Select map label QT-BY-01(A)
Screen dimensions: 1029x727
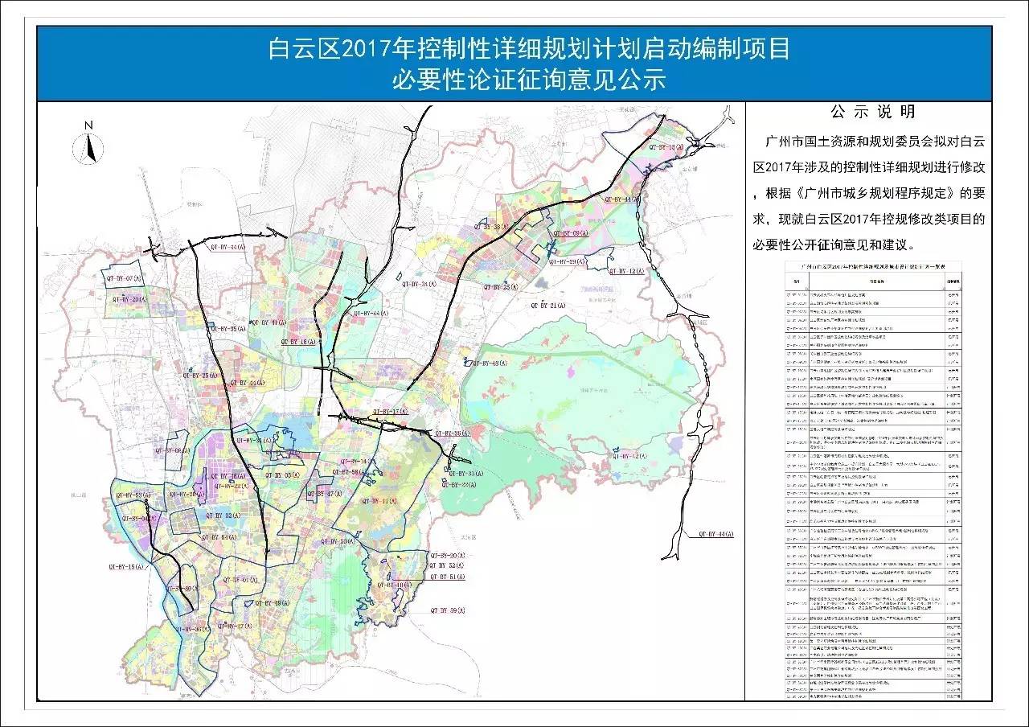(240, 581)
